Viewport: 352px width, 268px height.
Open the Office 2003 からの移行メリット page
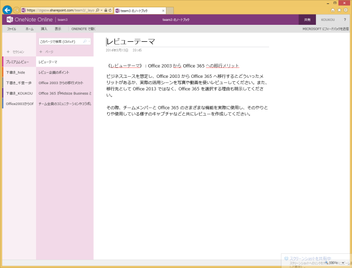click(x=64, y=83)
